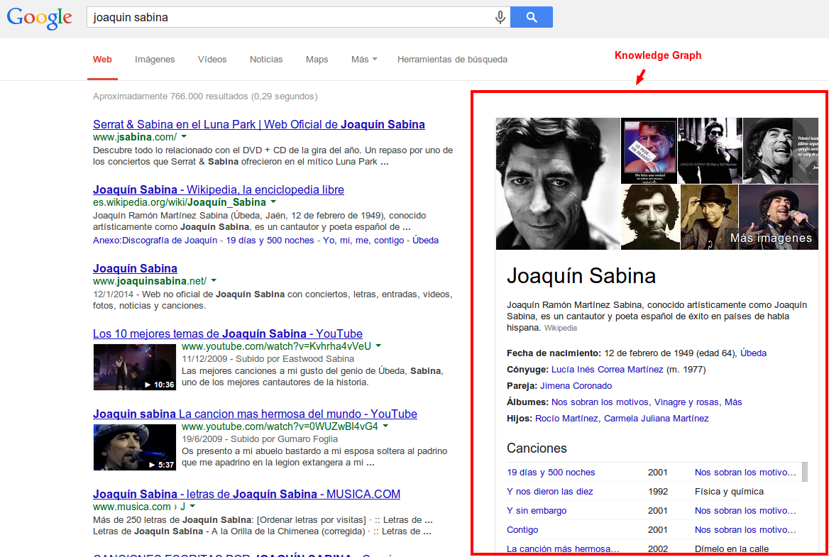Open the red poster image thumbnail
Screen dimensions: 829x557
coord(649,150)
